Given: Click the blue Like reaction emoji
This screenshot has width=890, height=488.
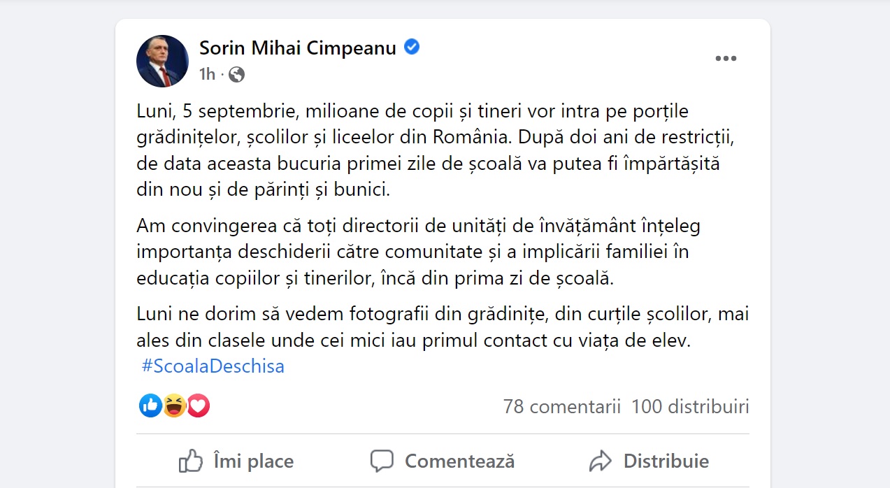Looking at the screenshot, I should point(150,405).
